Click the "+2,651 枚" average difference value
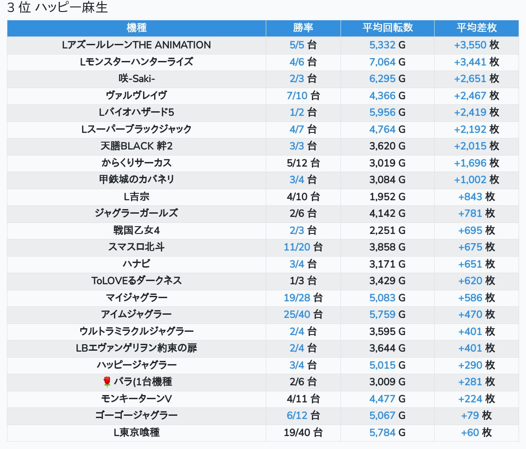 pos(476,78)
